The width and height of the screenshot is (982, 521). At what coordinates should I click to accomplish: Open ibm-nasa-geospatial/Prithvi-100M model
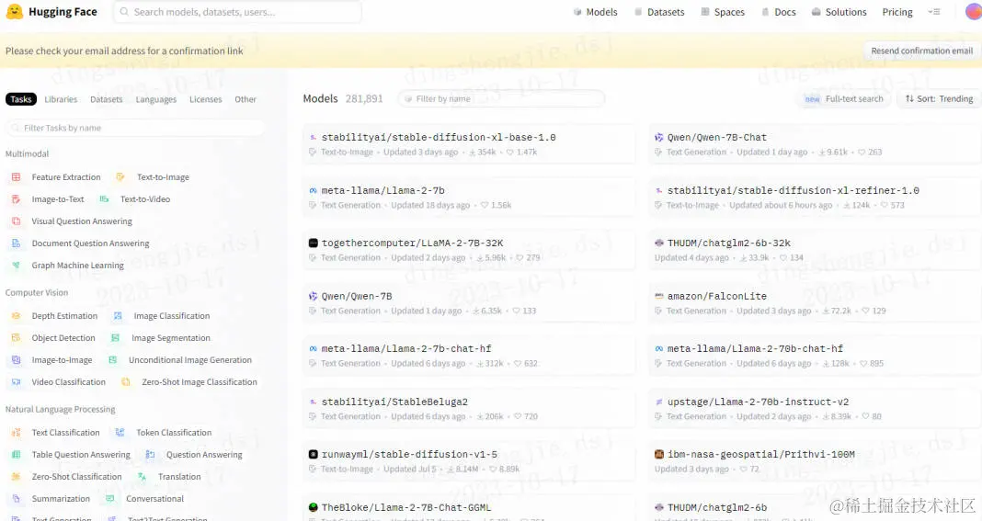814,461
